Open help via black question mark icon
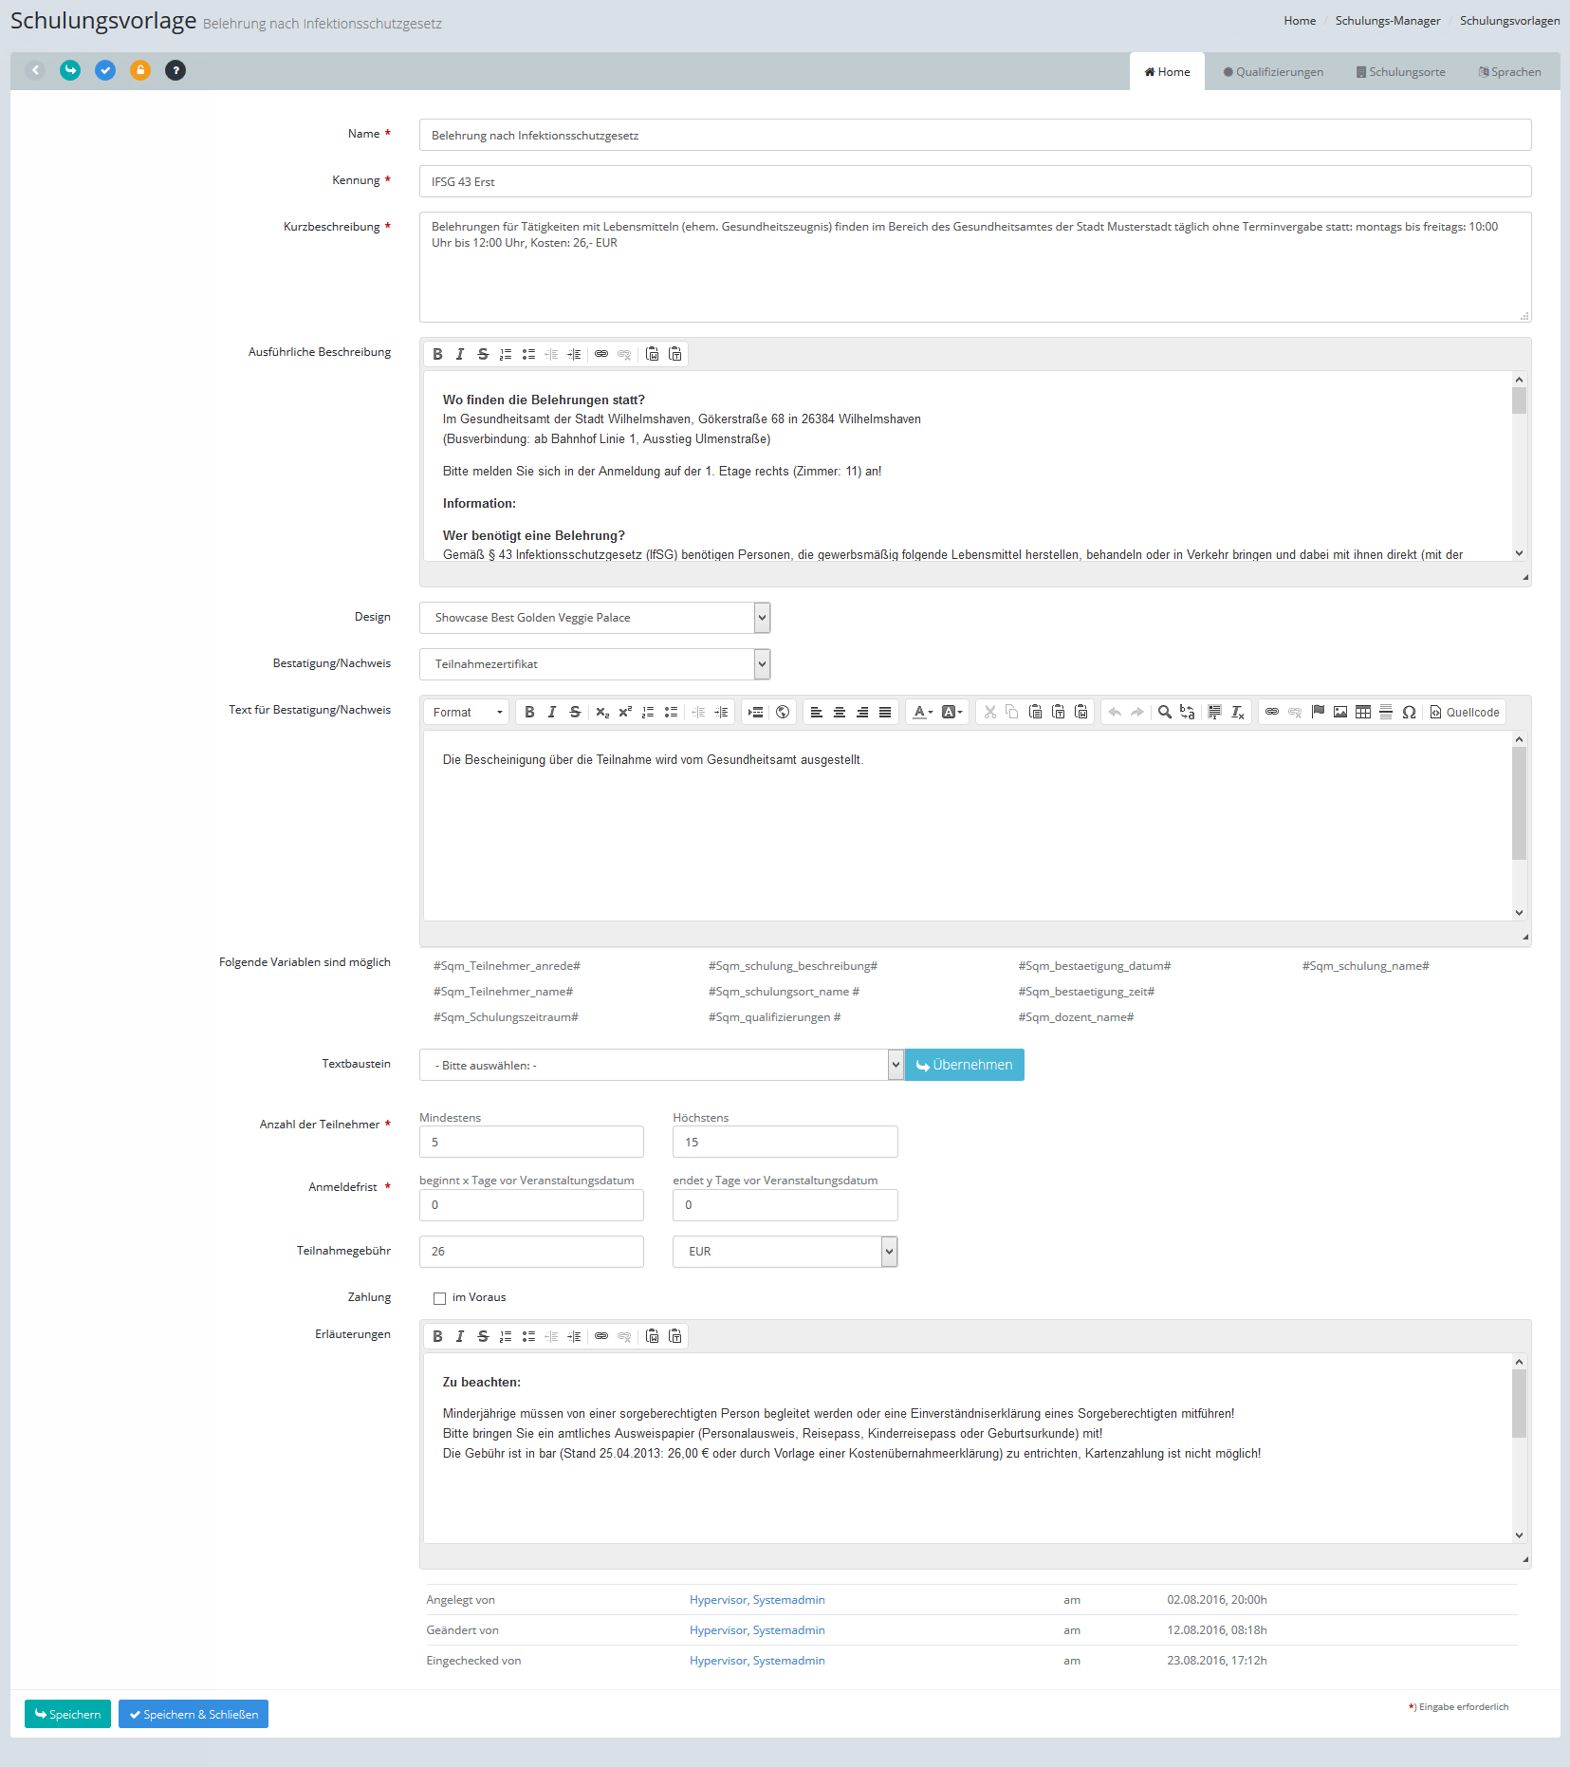Image resolution: width=1570 pixels, height=1767 pixels. point(175,70)
